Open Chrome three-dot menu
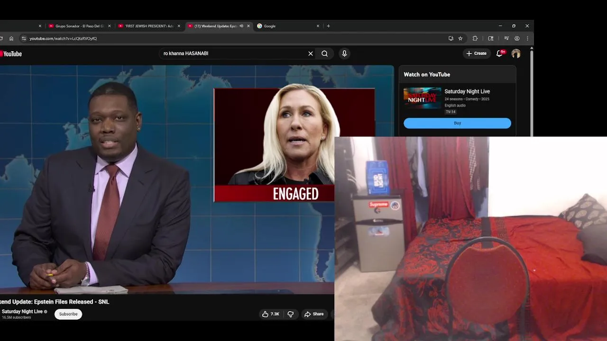The height and width of the screenshot is (341, 607). coord(527,38)
